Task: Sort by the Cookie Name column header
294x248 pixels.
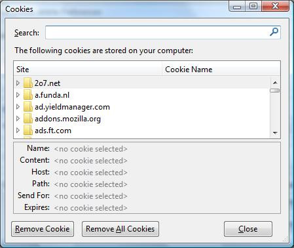Action: click(x=221, y=69)
